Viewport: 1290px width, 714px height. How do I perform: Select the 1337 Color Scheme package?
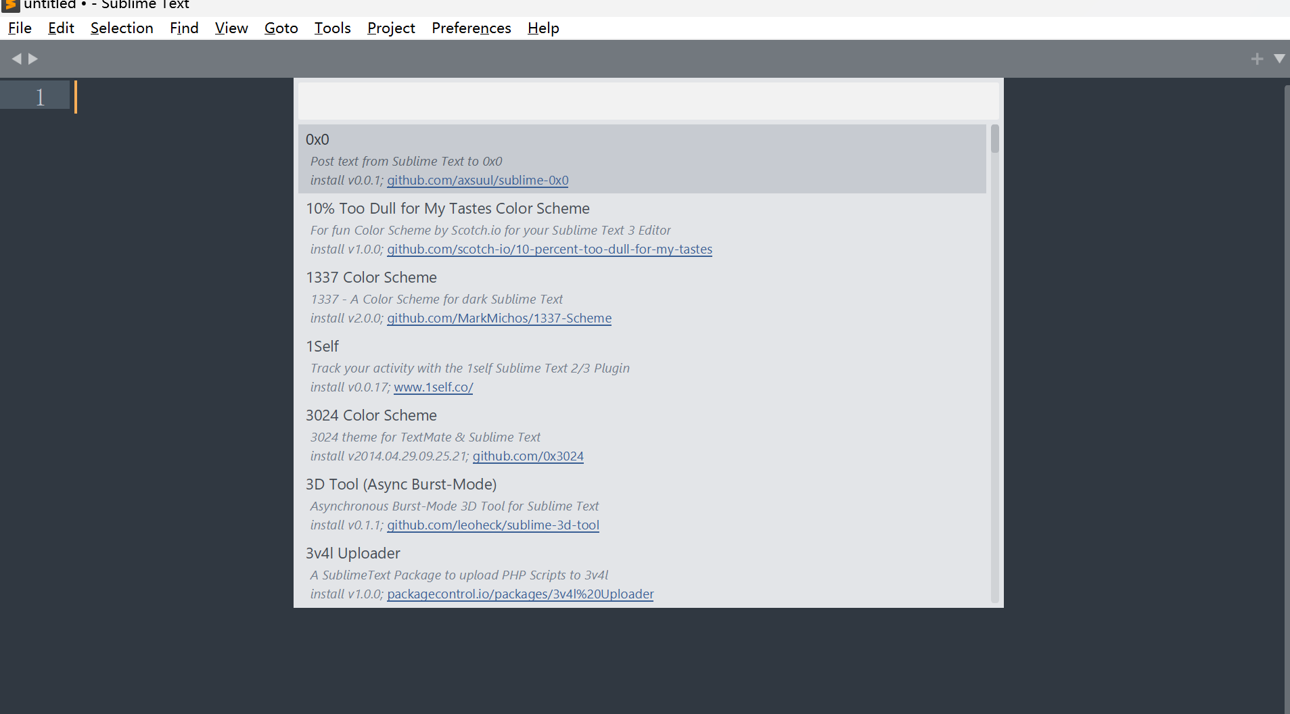pos(642,297)
